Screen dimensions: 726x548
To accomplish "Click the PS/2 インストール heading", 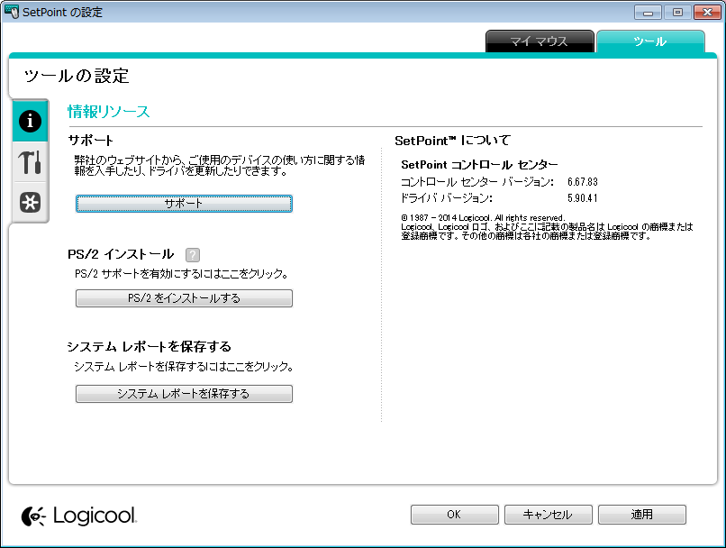I will click(x=121, y=254).
